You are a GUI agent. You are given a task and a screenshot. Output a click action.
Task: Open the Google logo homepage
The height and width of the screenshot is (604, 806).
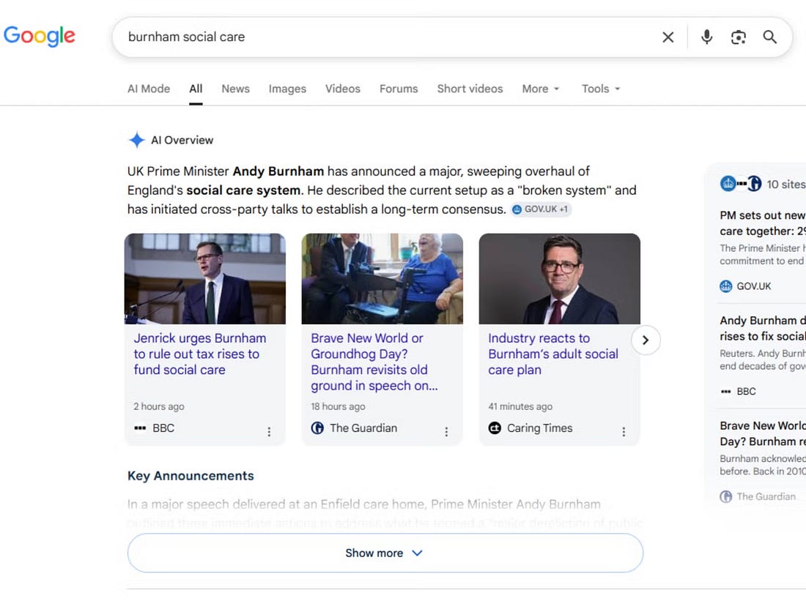click(x=39, y=36)
